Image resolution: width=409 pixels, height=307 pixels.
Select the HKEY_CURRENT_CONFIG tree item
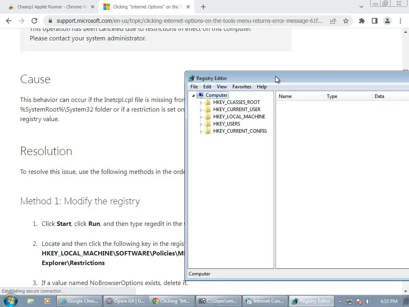point(240,131)
